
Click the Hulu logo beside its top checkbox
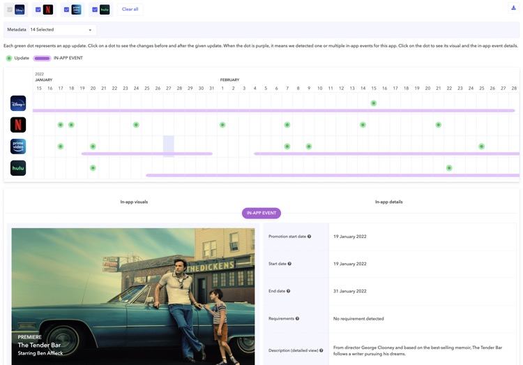coord(105,10)
